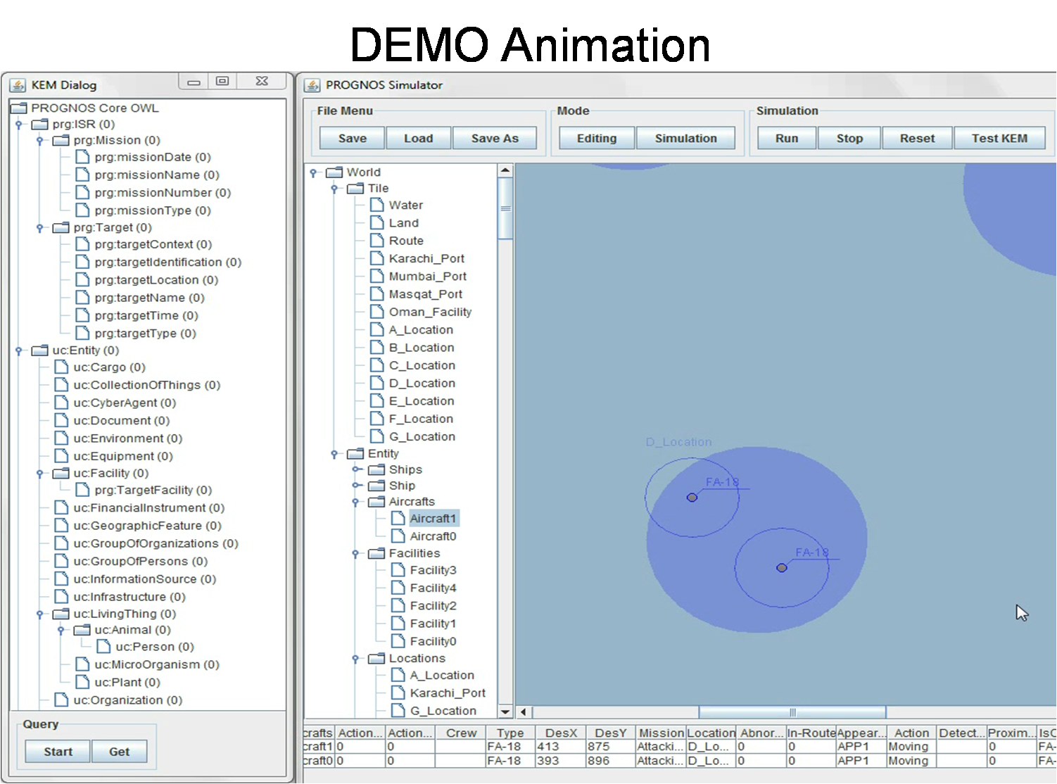Click the uc:CyberAgent document icon

click(x=62, y=403)
